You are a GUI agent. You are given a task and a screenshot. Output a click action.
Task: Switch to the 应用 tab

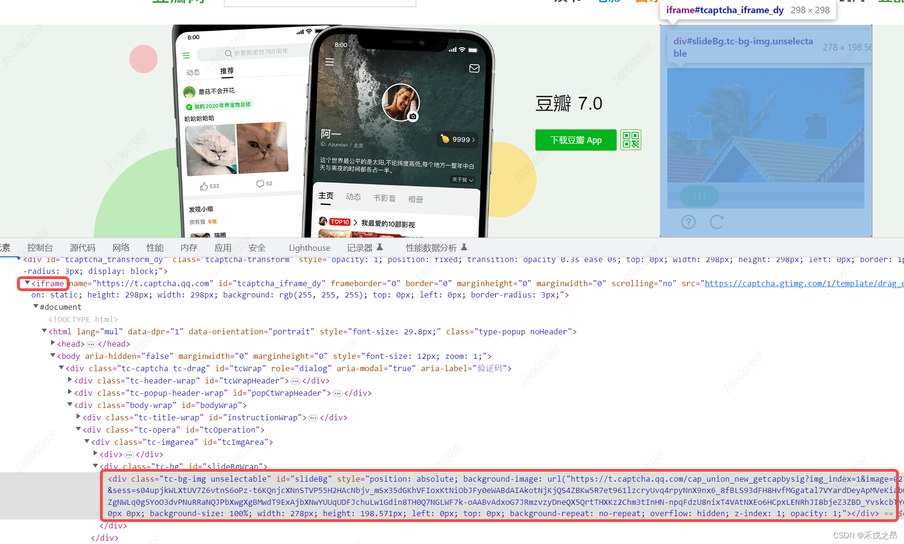(223, 247)
